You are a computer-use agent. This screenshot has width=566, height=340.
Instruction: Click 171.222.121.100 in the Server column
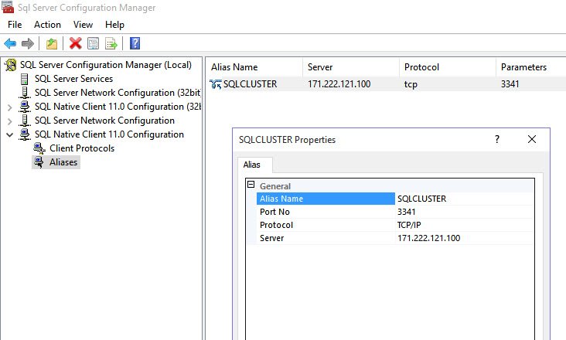coord(339,84)
